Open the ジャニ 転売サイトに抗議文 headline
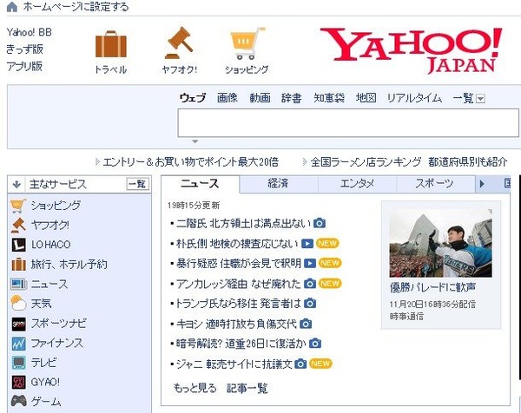 coord(234,364)
